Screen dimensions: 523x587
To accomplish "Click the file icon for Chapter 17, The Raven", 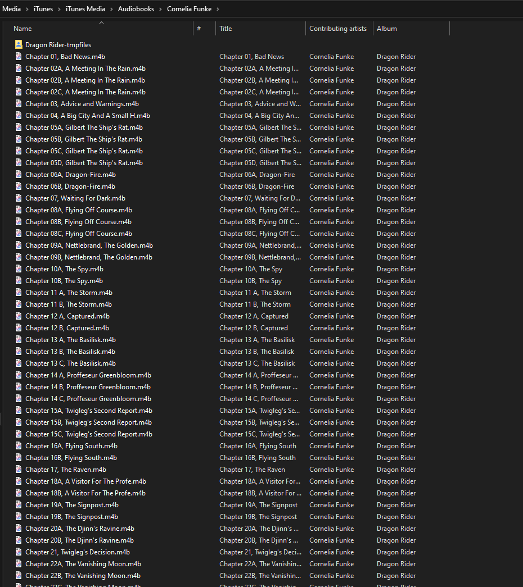I will (x=19, y=470).
